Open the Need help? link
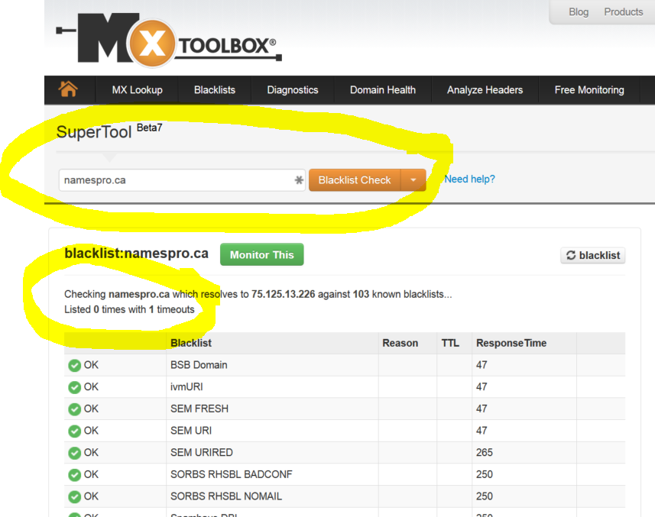655x517 pixels. coord(469,179)
